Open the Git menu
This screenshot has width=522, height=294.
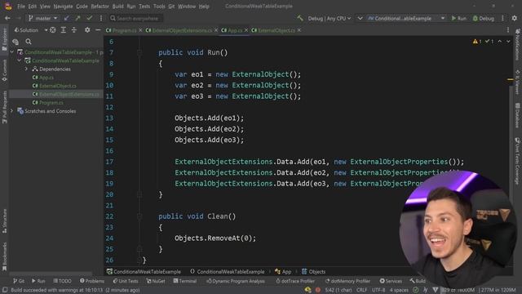[x=171, y=7]
